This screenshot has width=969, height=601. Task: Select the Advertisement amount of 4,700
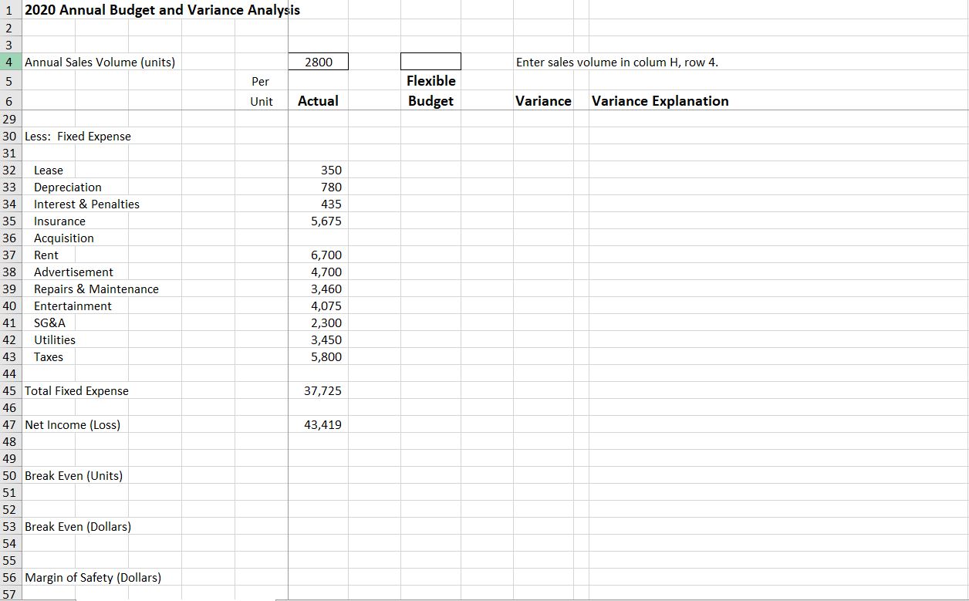click(x=326, y=272)
